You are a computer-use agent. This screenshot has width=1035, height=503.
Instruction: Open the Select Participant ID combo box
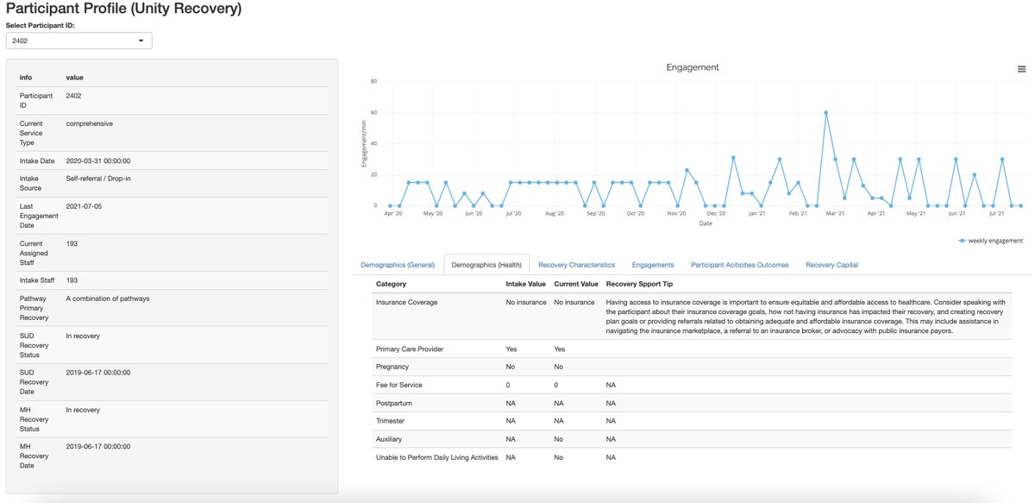point(78,40)
